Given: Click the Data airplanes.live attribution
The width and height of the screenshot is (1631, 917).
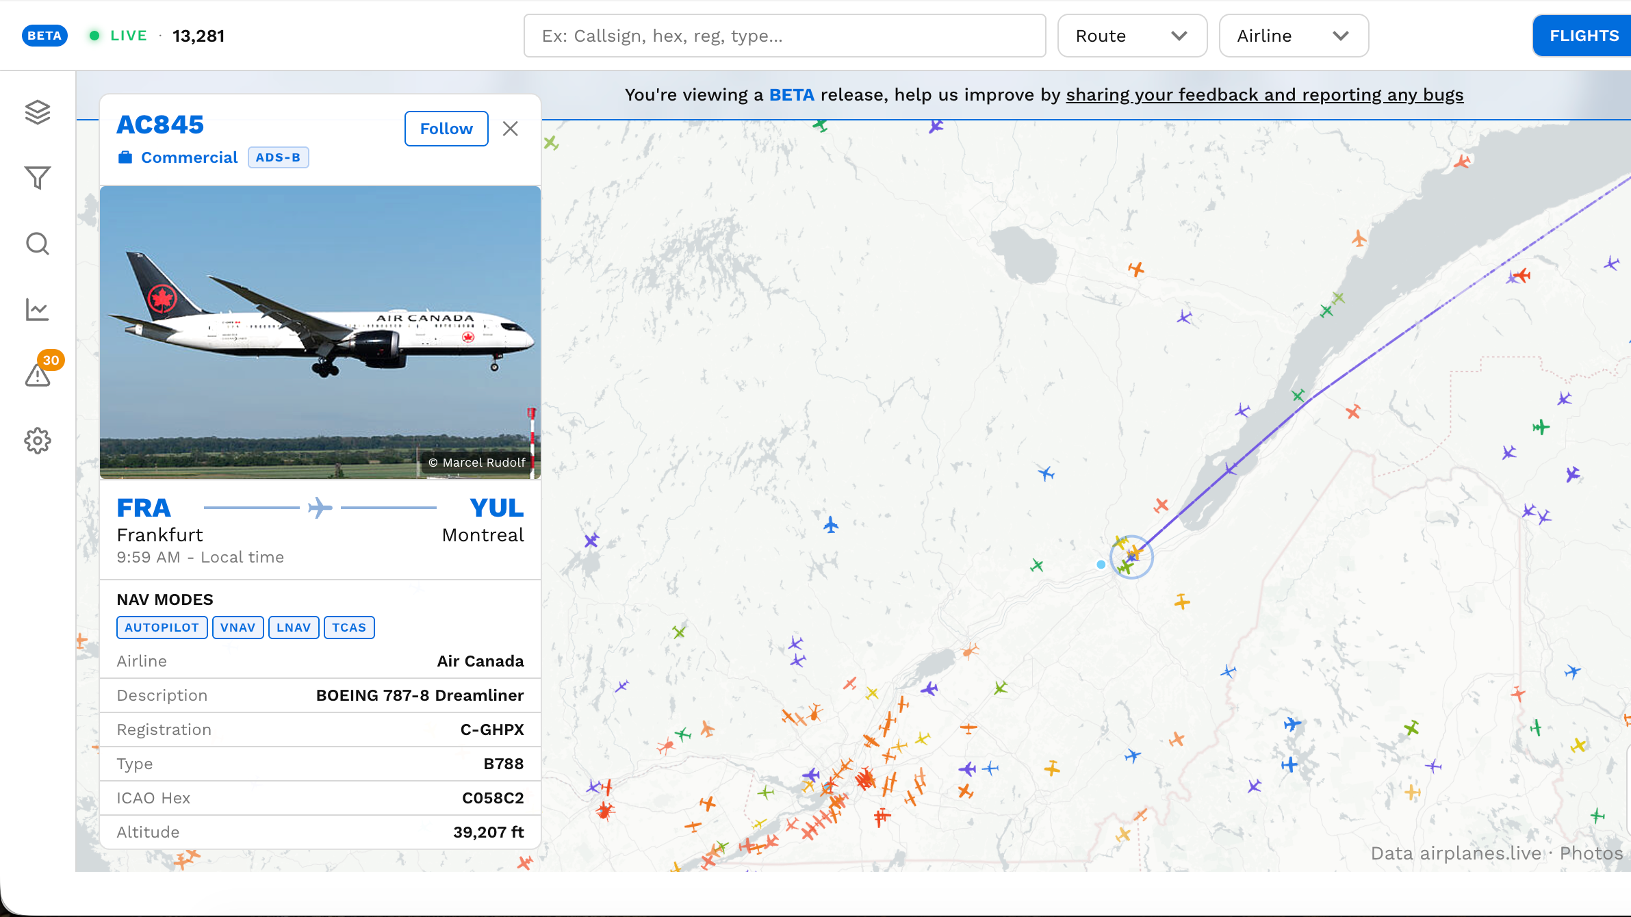Looking at the screenshot, I should (1456, 853).
